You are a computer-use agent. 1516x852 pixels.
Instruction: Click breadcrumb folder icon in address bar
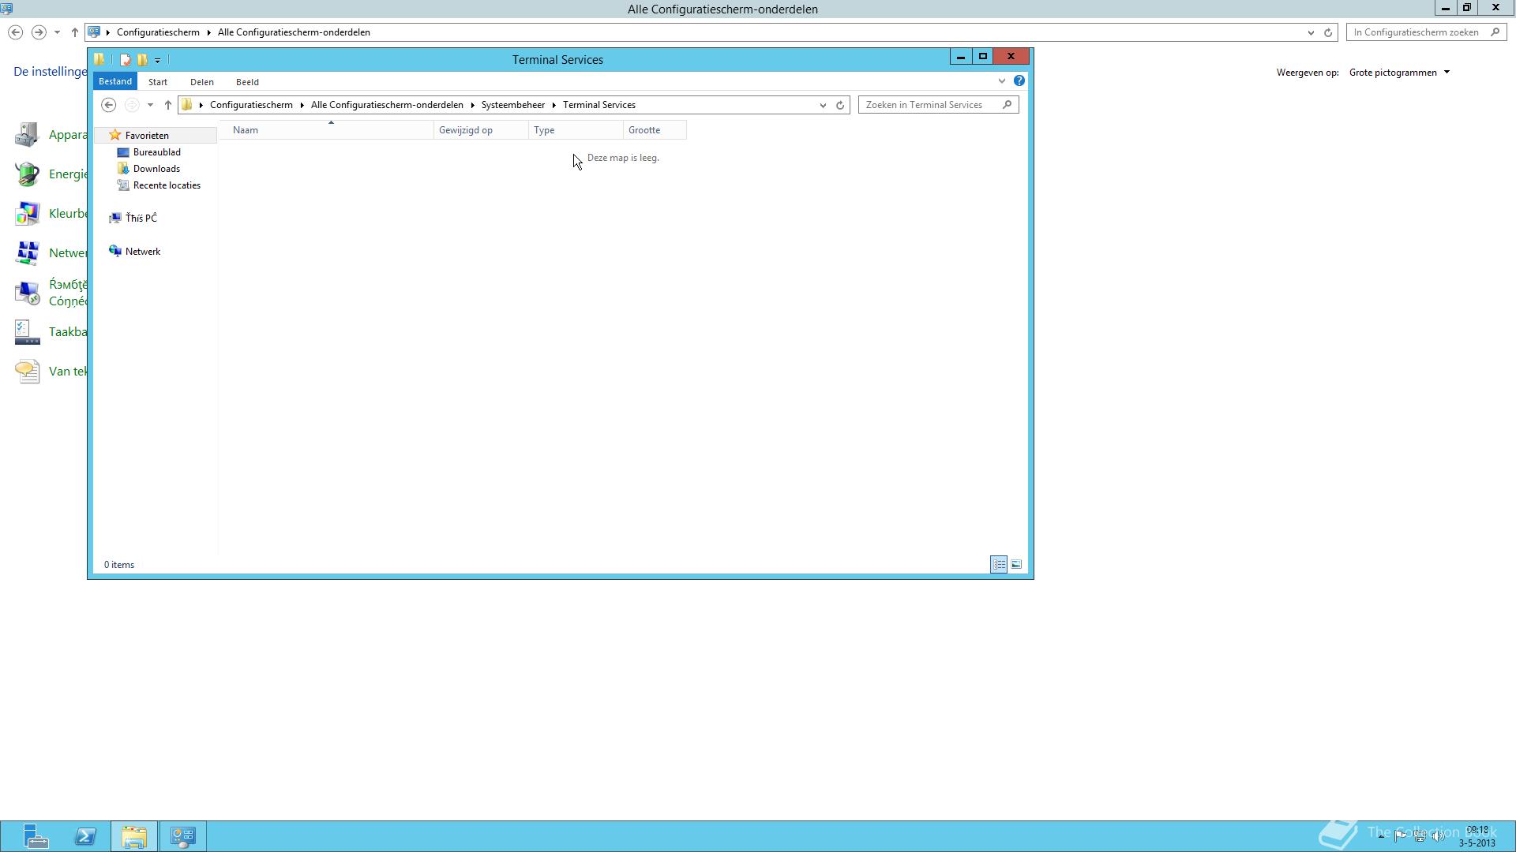pos(187,105)
